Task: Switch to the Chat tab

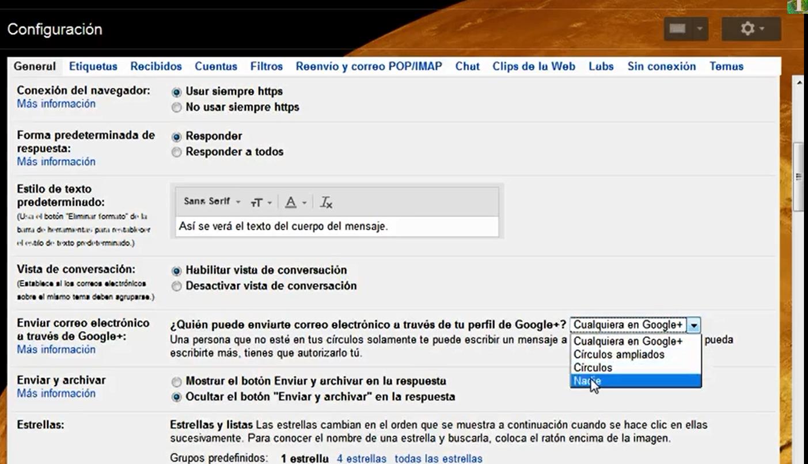Action: 468,66
